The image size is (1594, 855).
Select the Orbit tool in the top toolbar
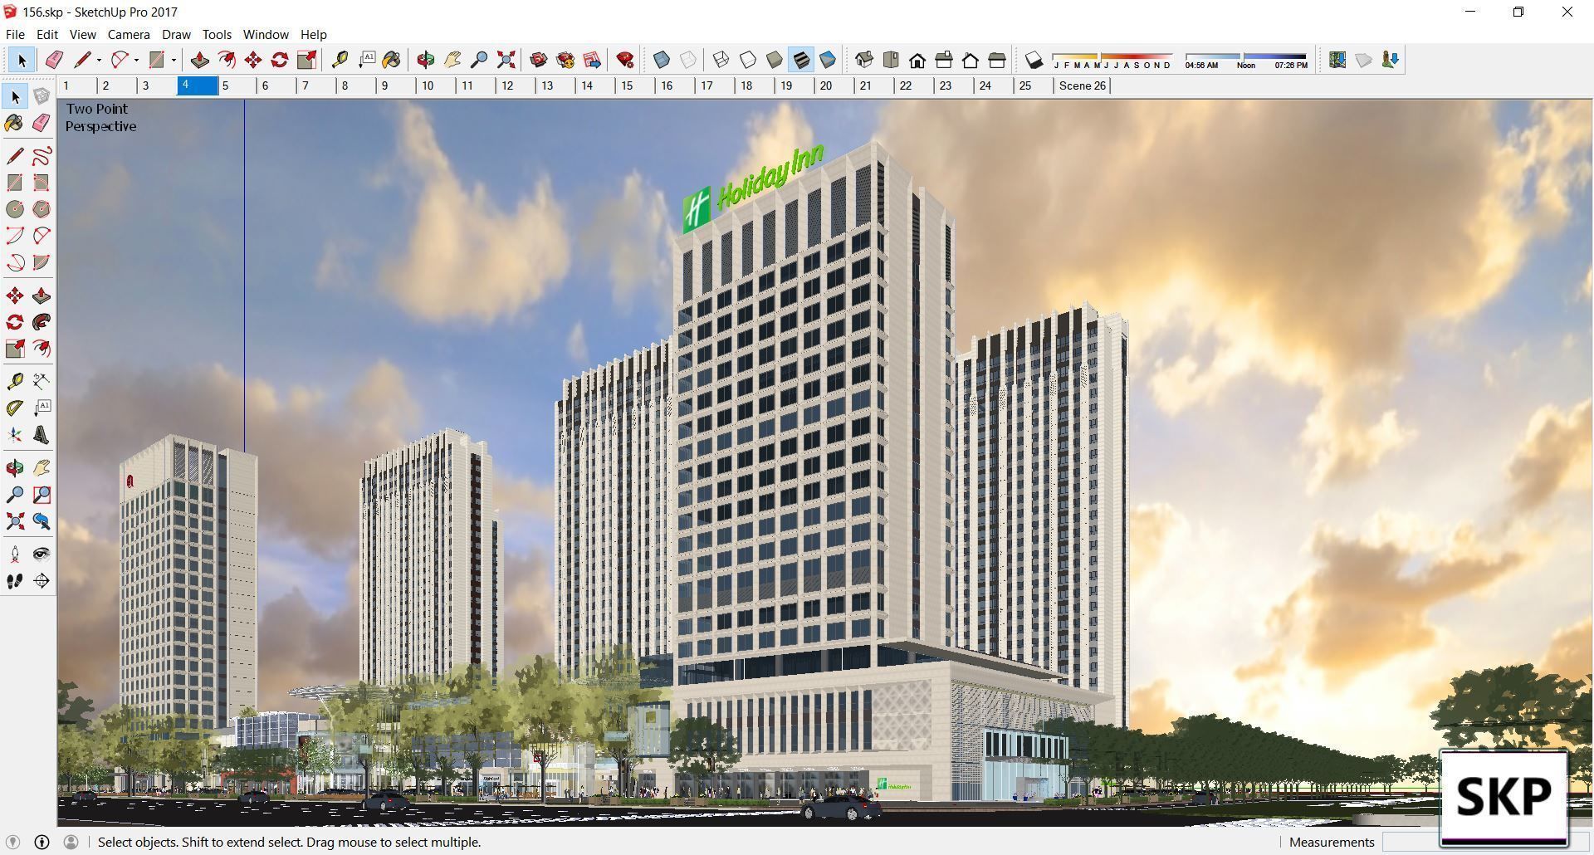[426, 60]
